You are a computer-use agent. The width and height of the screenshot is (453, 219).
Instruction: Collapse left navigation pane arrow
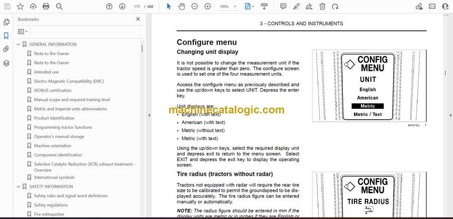pyautogui.click(x=149, y=115)
